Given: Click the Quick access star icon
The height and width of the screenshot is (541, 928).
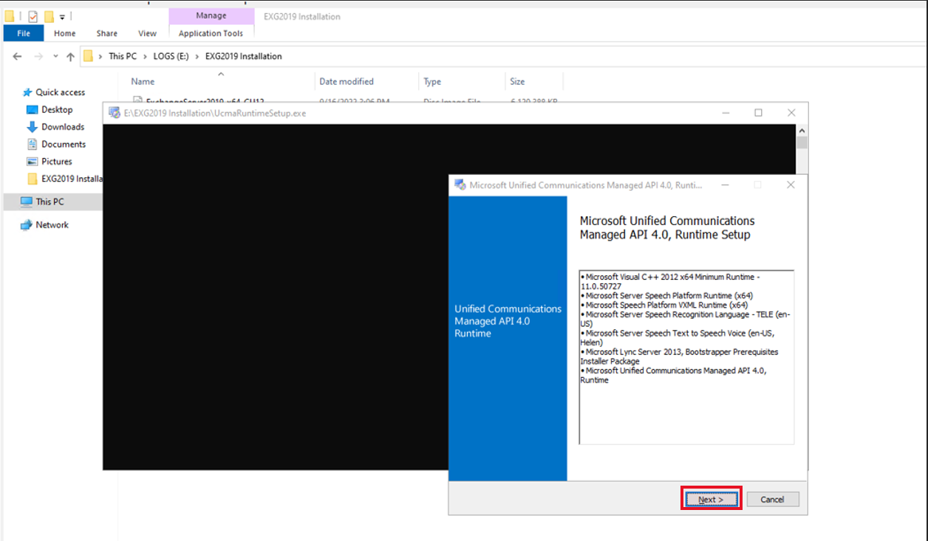Looking at the screenshot, I should click(x=27, y=92).
